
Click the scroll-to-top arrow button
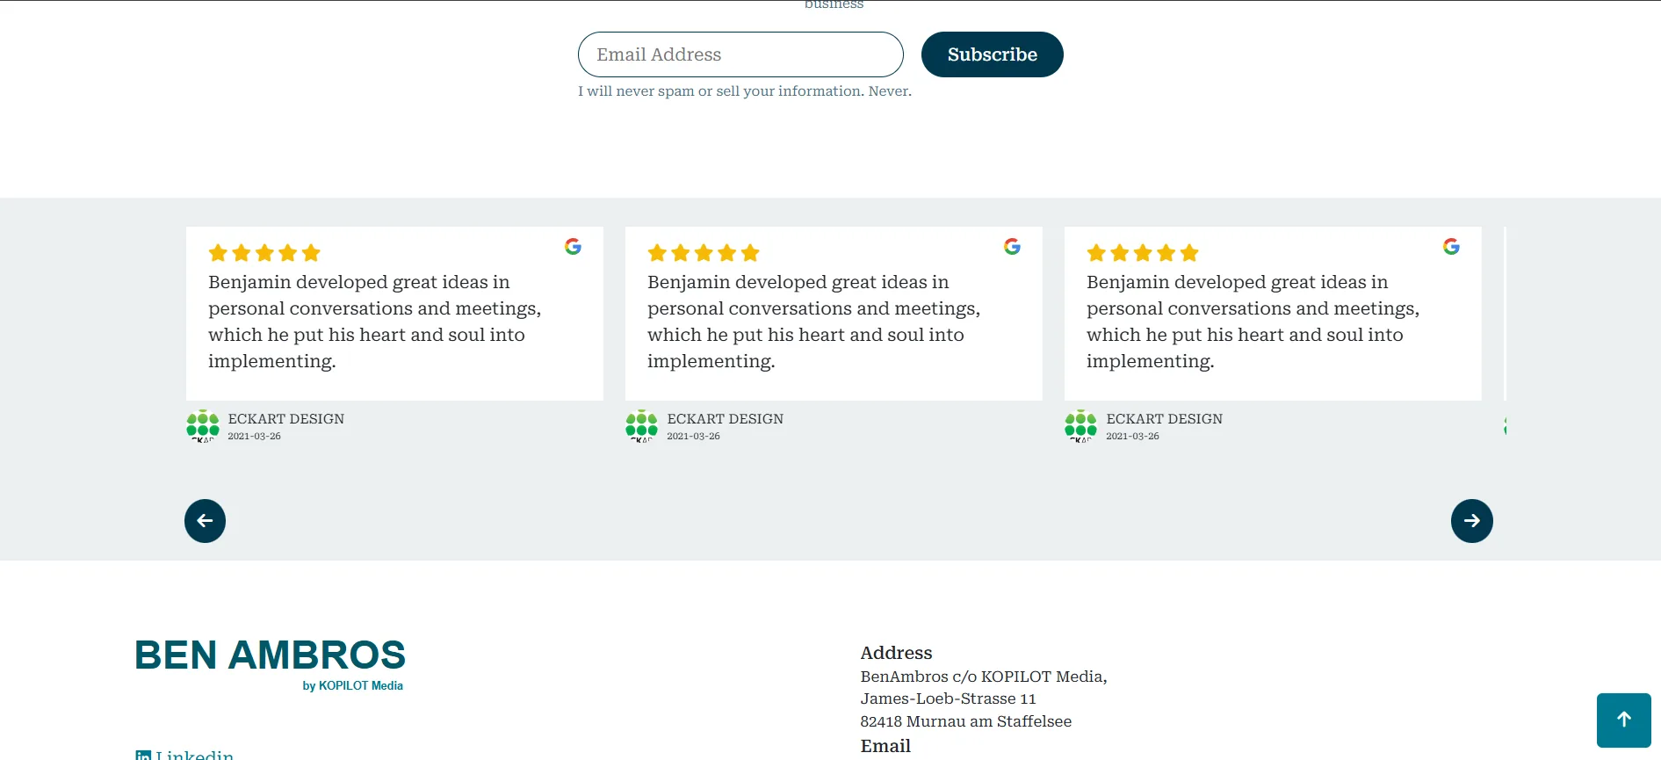(1623, 720)
